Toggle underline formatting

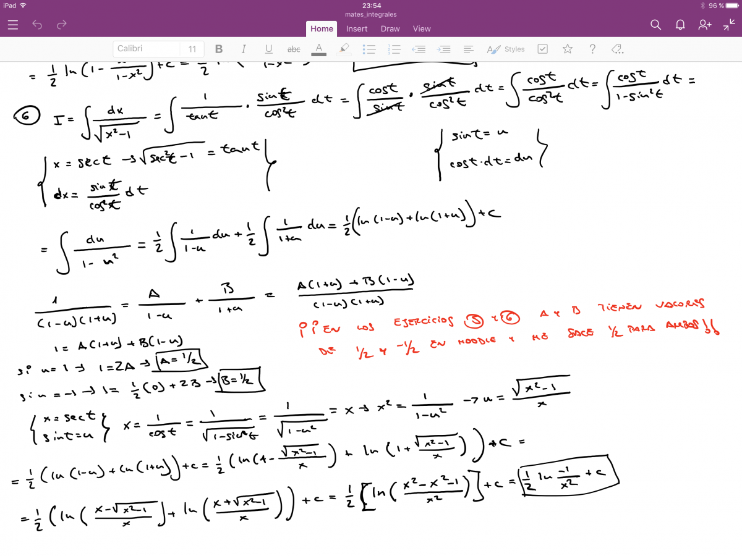pyautogui.click(x=268, y=49)
